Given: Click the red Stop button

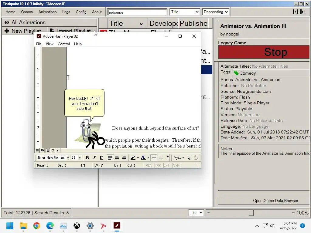Looking at the screenshot, I should pyautogui.click(x=264, y=52).
